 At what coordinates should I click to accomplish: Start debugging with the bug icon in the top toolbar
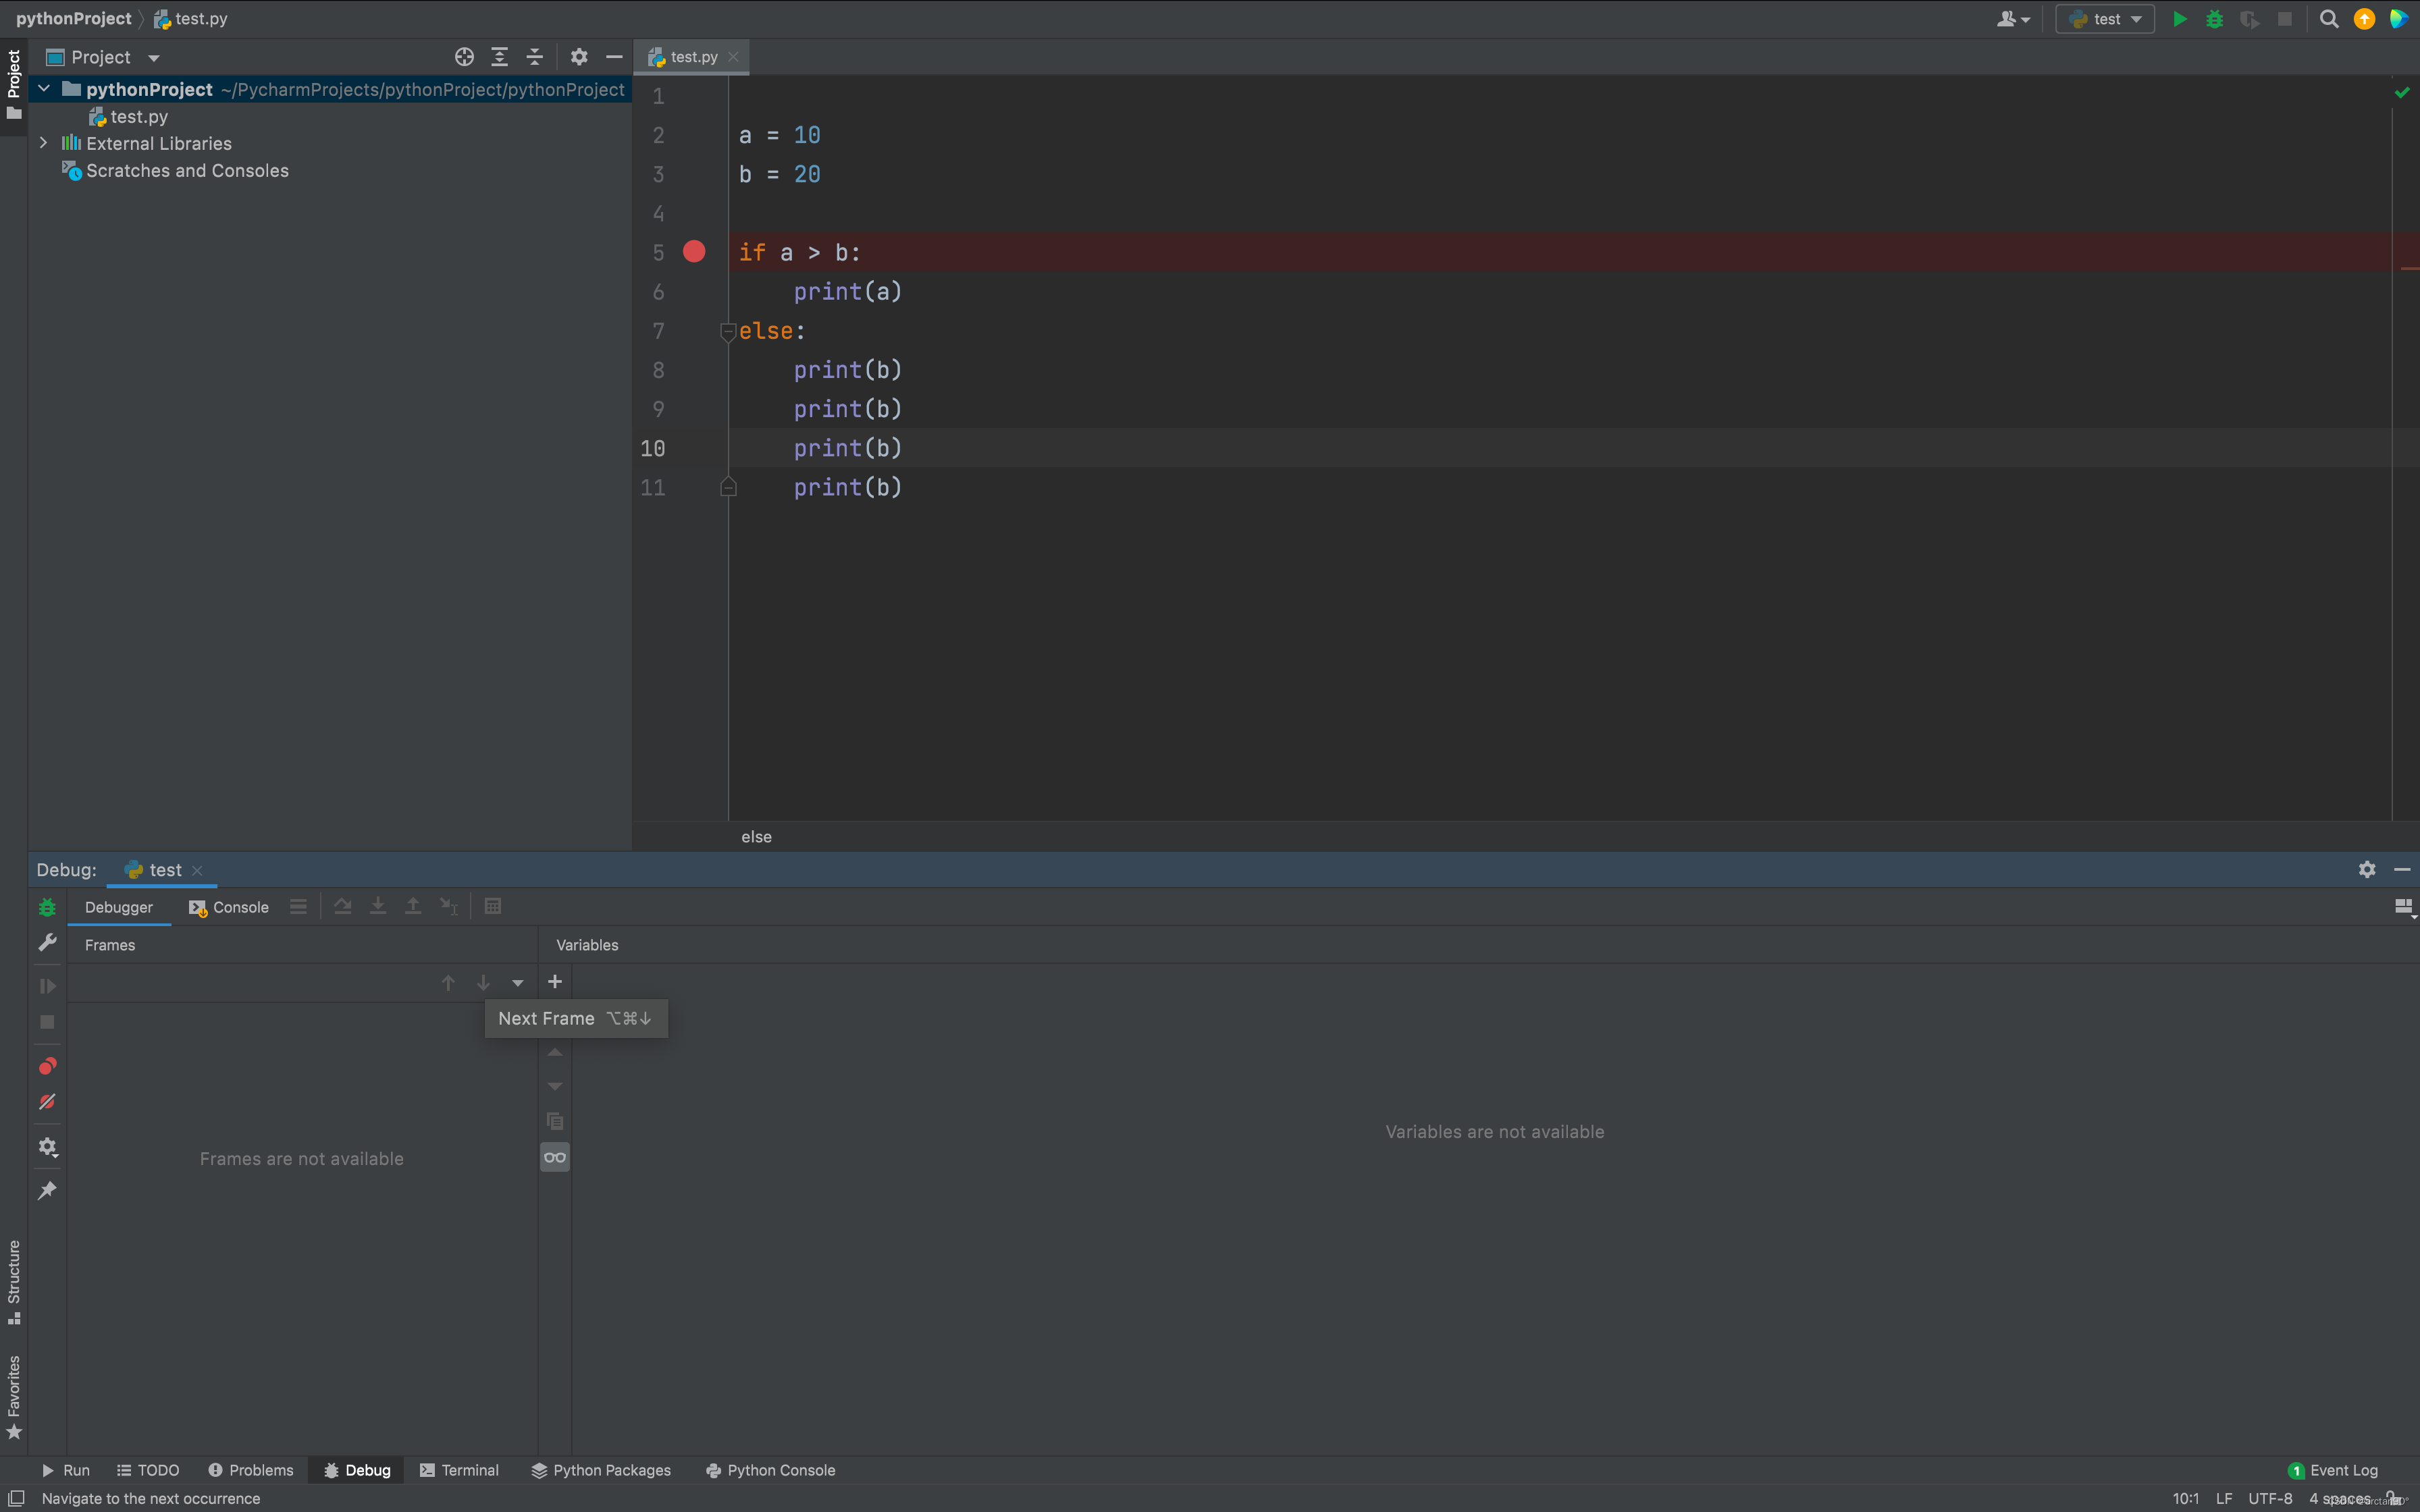(2214, 19)
